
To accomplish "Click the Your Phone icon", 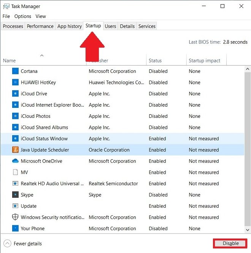I will (x=15, y=228).
